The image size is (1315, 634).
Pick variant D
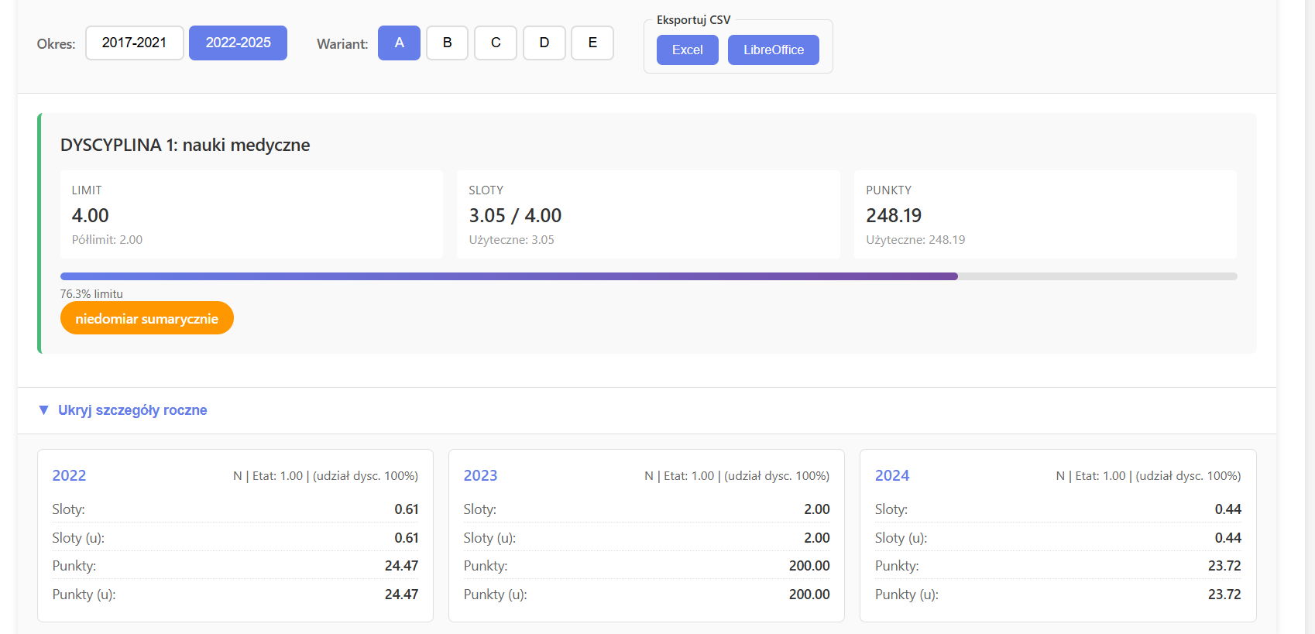(x=544, y=43)
